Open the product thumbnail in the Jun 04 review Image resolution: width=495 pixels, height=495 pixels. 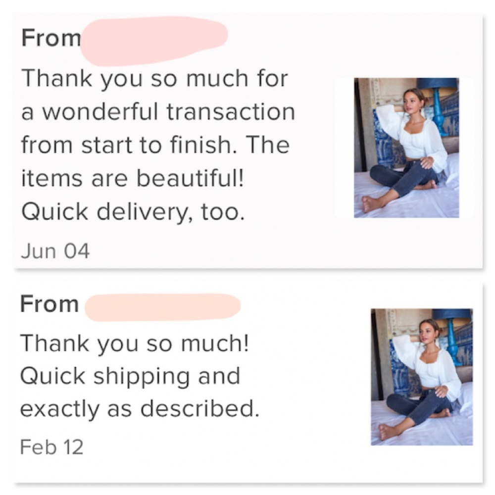(x=406, y=148)
